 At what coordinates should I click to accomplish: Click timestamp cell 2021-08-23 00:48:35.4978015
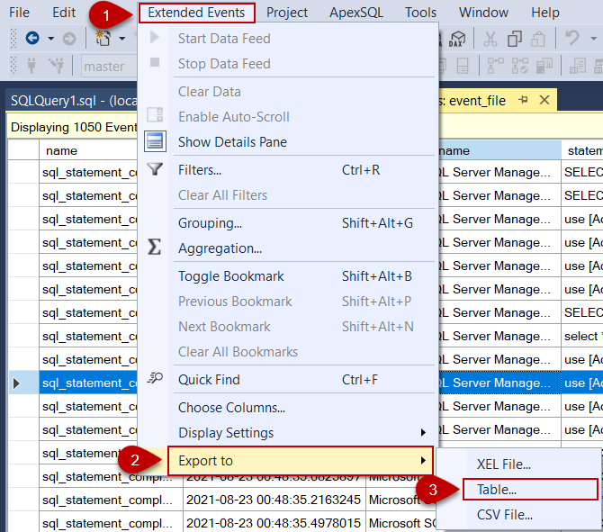(x=274, y=523)
